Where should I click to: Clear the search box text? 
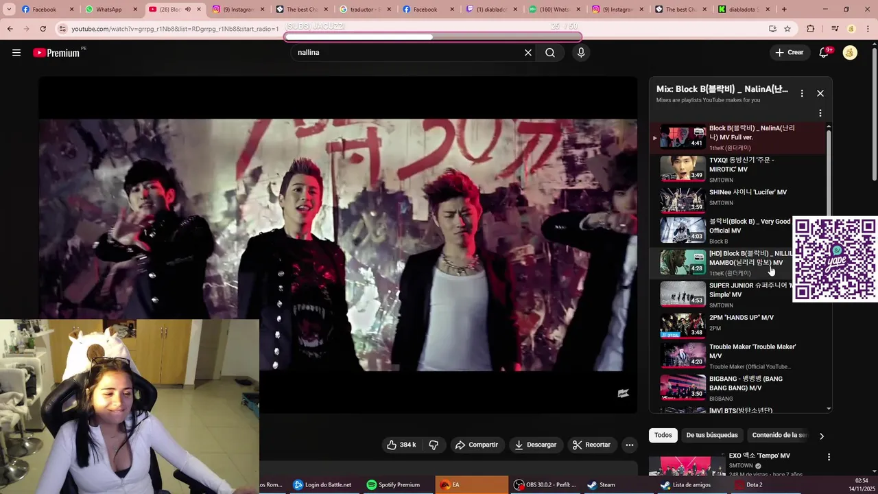pos(528,52)
